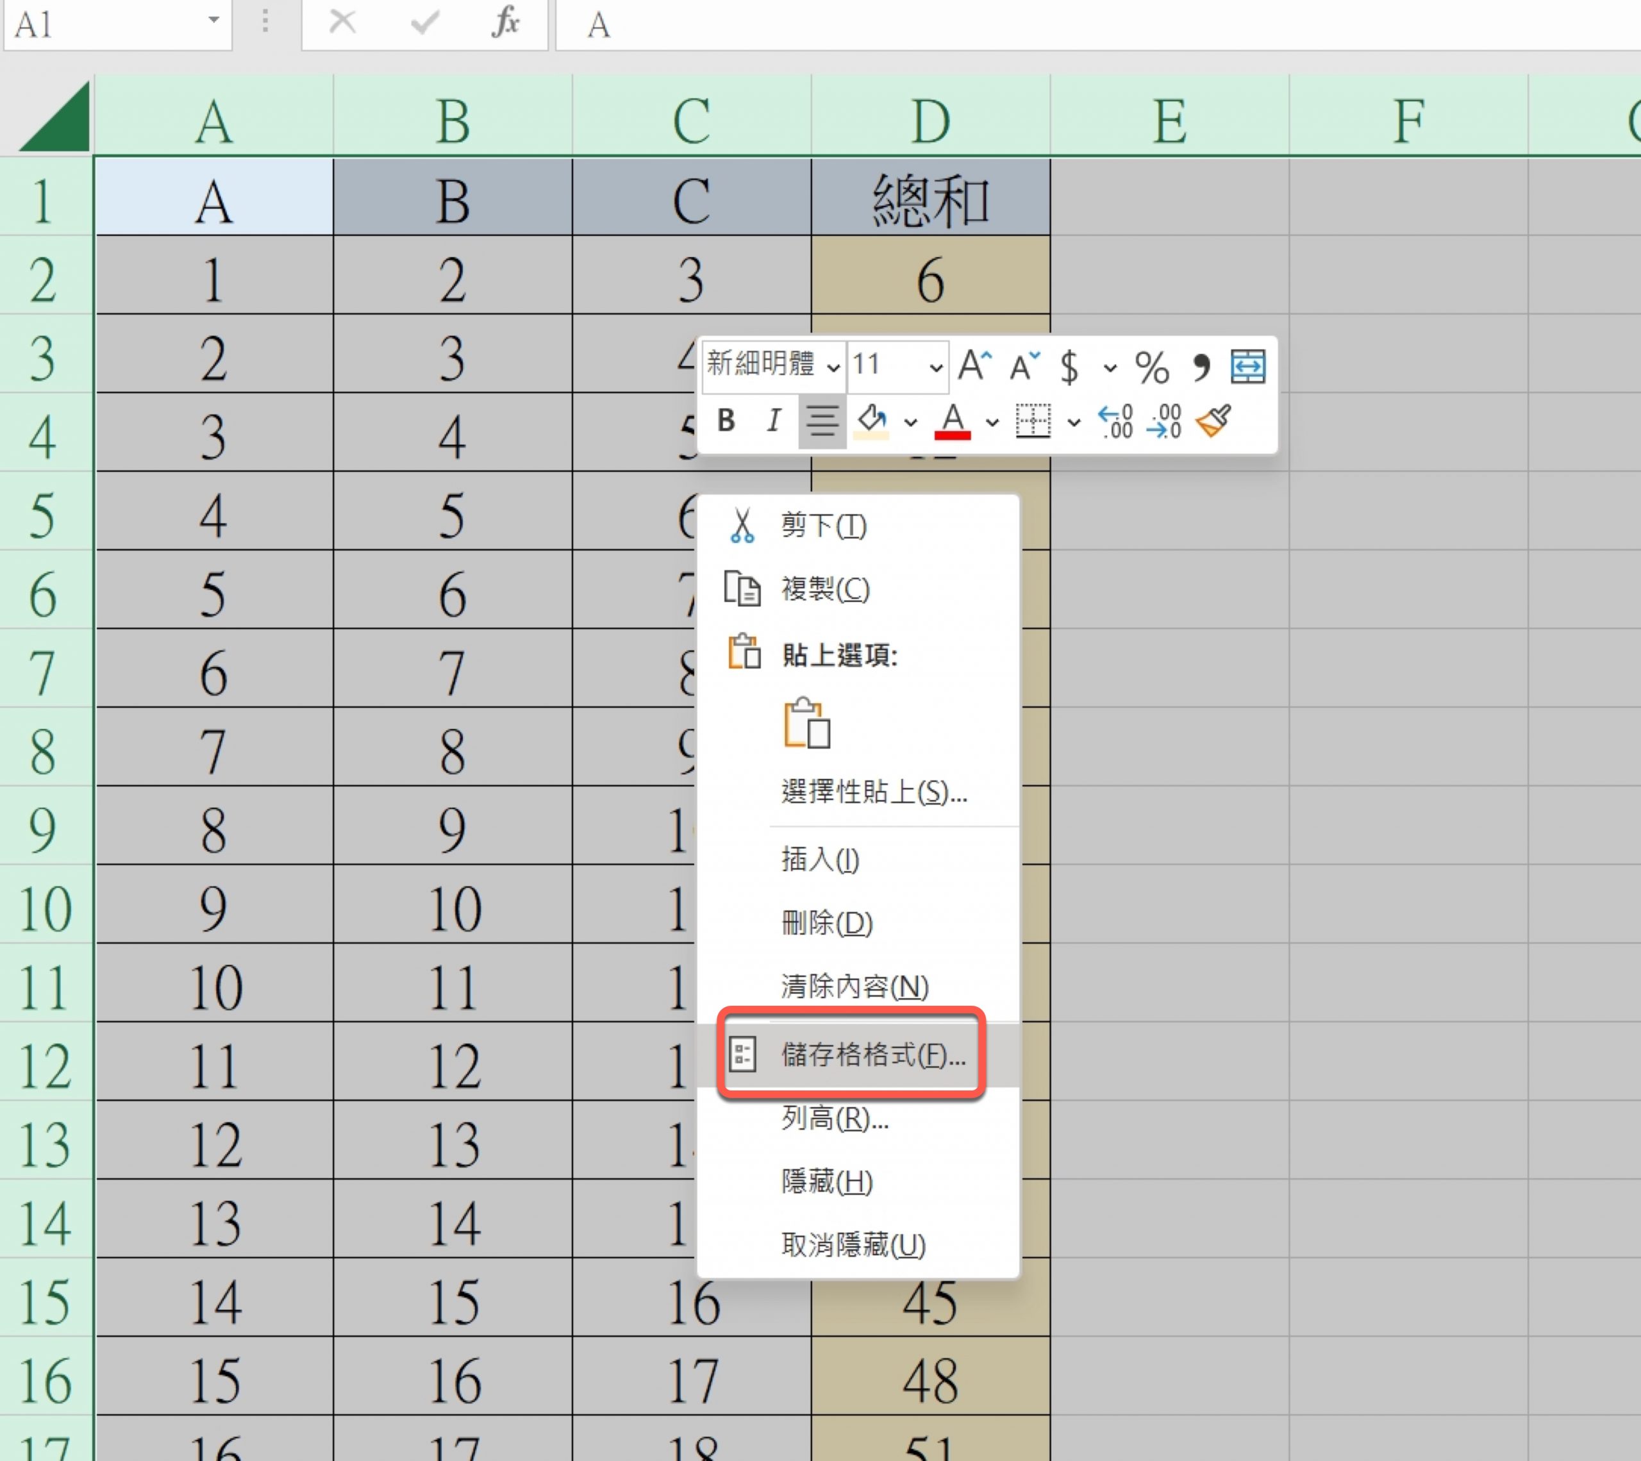Viewport: 1641px width, 1461px height.
Task: Open the font name dropdown 新細明體
Action: point(833,368)
